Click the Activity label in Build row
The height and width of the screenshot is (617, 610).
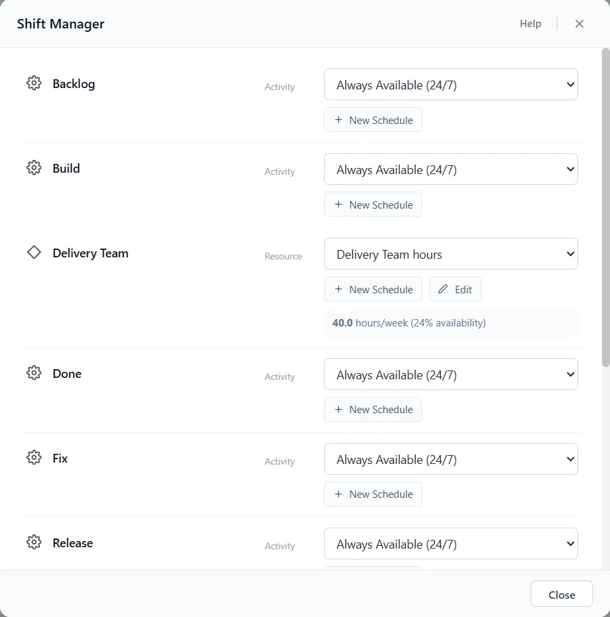pos(280,171)
